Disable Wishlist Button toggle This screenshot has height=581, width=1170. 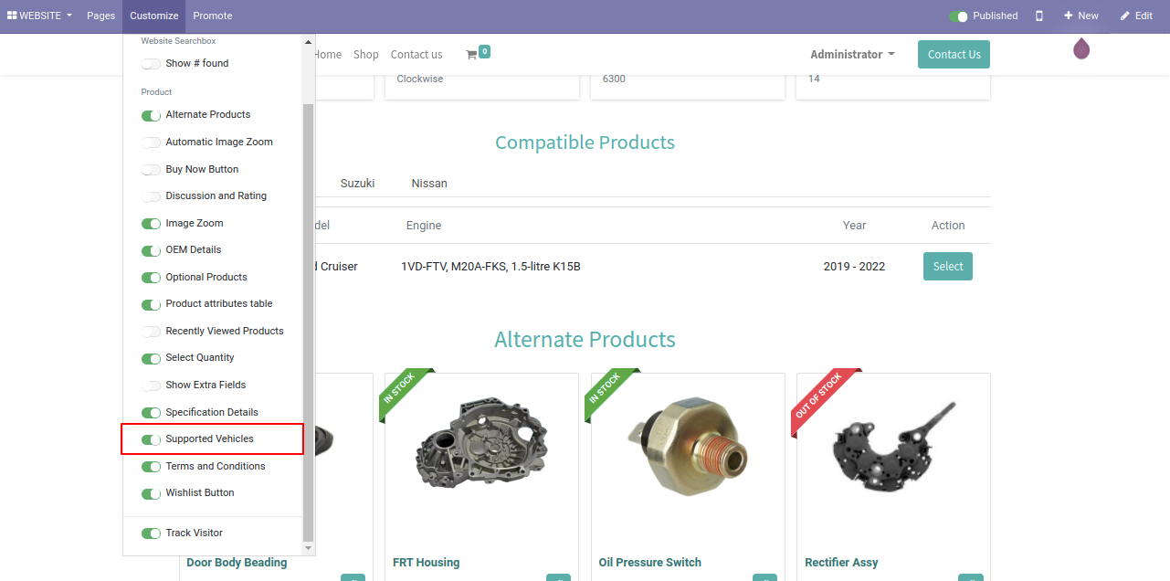[151, 493]
